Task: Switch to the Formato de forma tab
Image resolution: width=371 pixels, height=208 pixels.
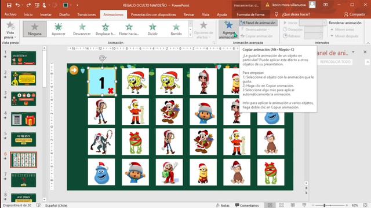Action: (250, 14)
